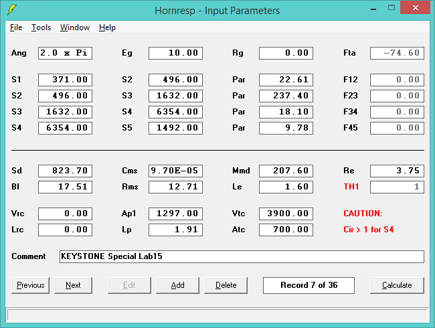Click the Next record button
The width and height of the screenshot is (435, 328).
click(73, 285)
